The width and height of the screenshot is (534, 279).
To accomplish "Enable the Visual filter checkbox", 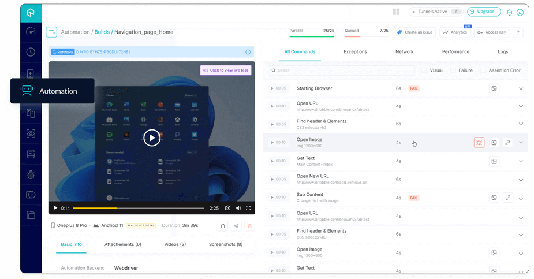I will (424, 70).
